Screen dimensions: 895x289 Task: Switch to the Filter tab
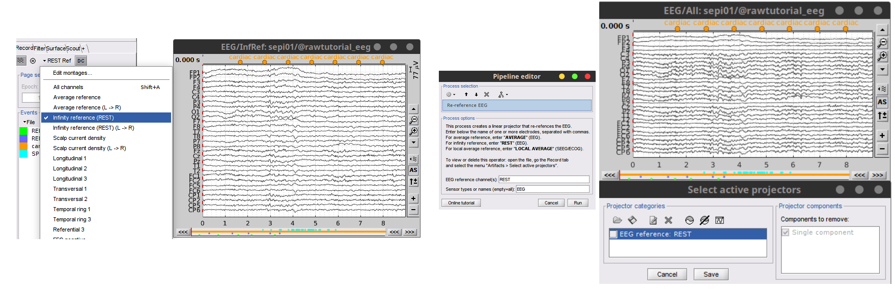(x=39, y=48)
